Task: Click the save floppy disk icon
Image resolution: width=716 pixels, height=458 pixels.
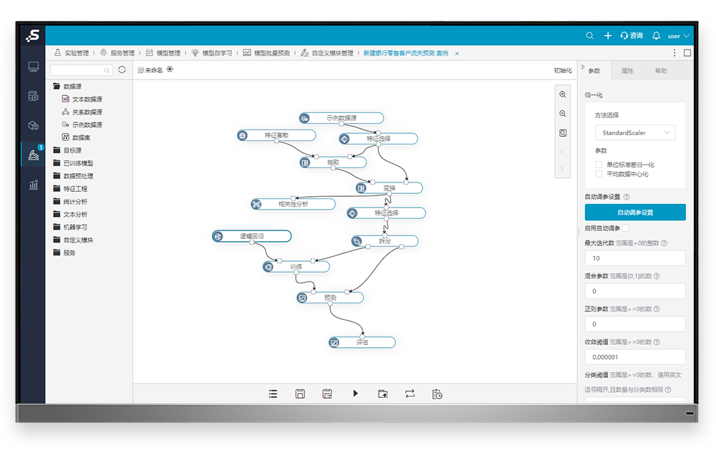Action: coord(300,394)
